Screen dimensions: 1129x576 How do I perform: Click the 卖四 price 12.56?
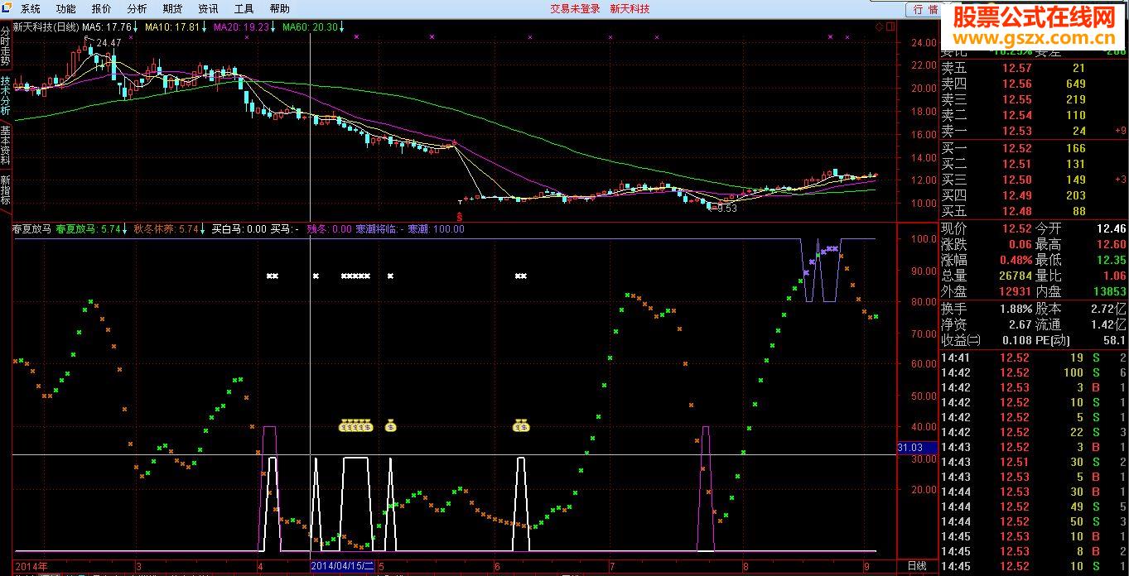pyautogui.click(x=1017, y=84)
